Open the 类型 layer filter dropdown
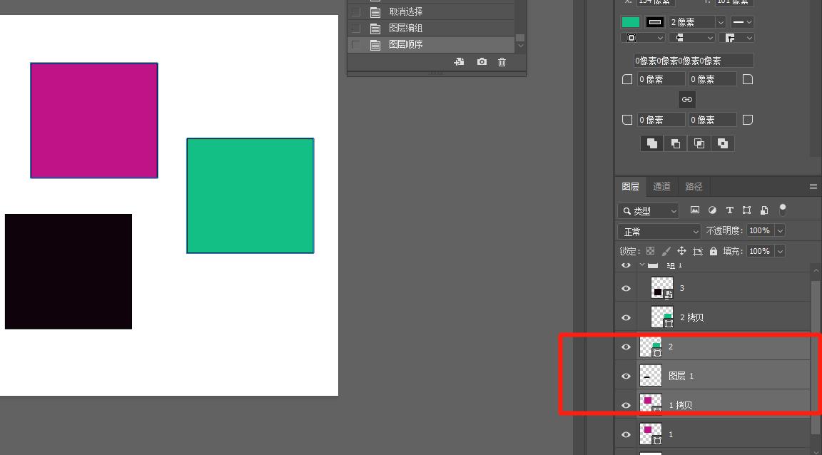This screenshot has height=455, width=822. pos(649,211)
